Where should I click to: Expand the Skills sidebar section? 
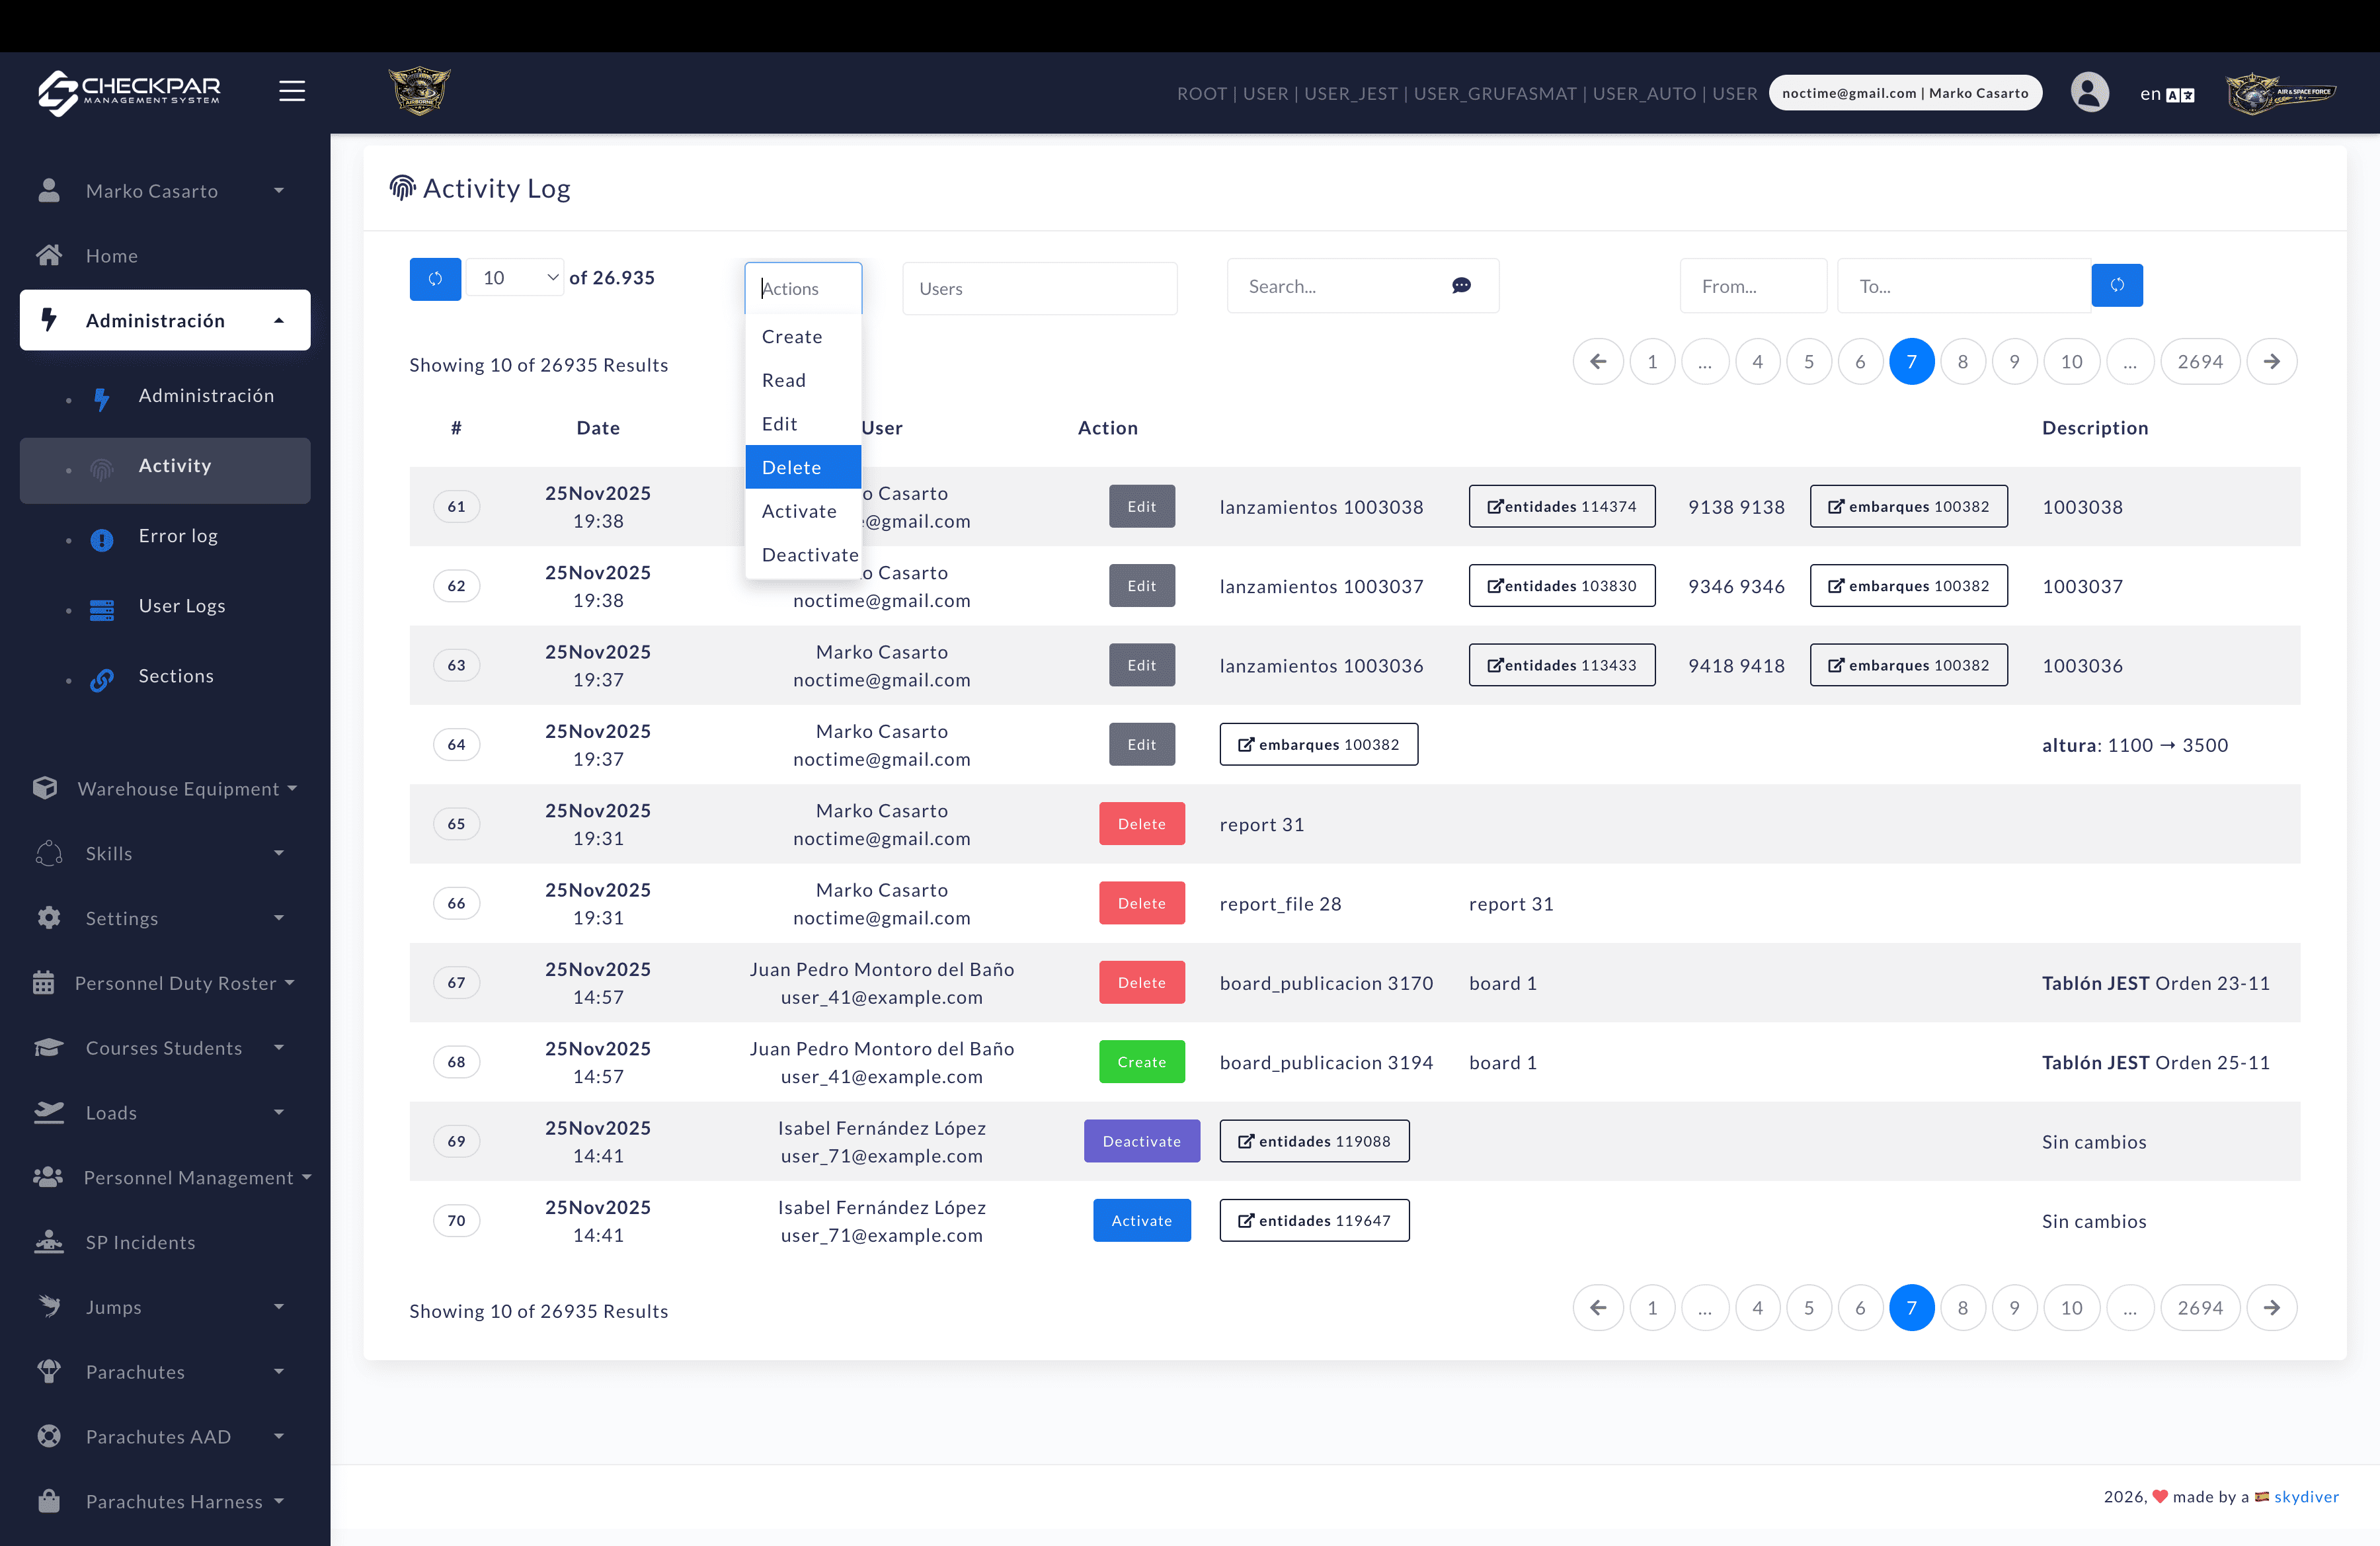click(x=109, y=853)
